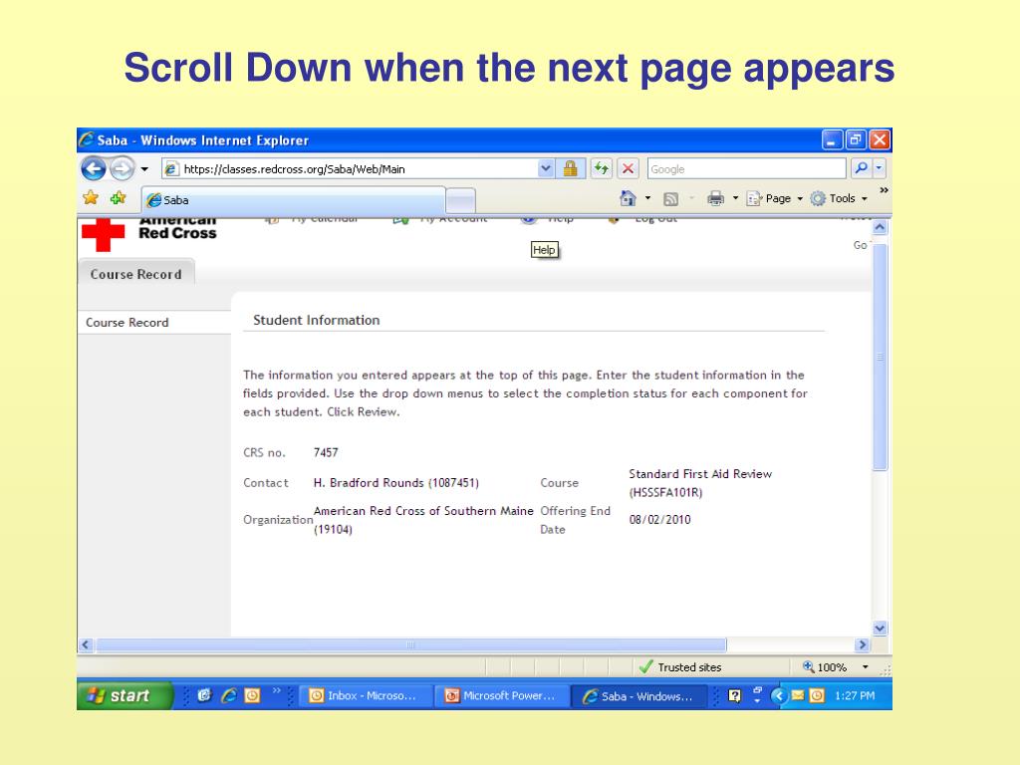
Task: Click the mail envelope tray icon
Action: [798, 696]
